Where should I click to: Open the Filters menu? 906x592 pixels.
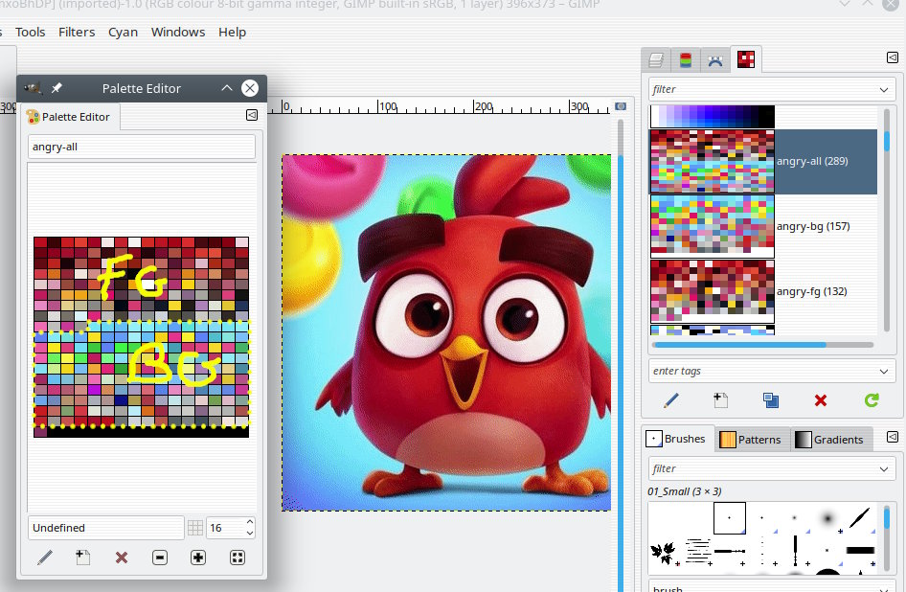(x=77, y=32)
